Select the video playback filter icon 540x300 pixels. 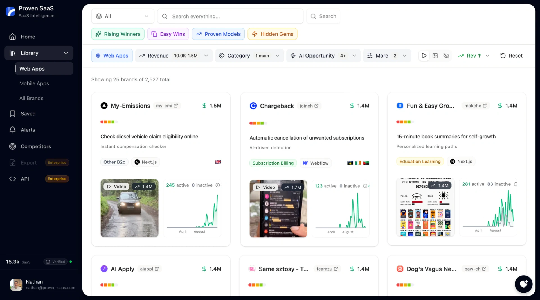click(x=424, y=55)
